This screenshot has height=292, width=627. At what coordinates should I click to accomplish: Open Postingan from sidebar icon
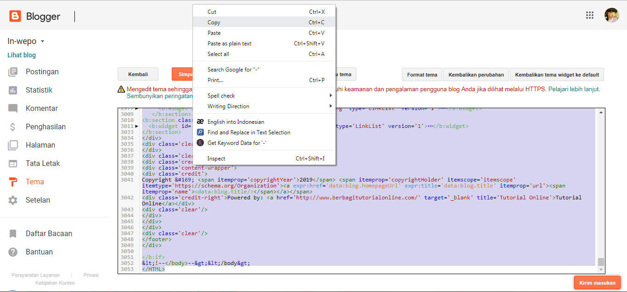[x=13, y=72]
